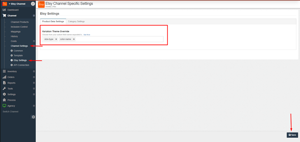Expand the Agency section
The height and width of the screenshot is (142, 300).
(34, 106)
